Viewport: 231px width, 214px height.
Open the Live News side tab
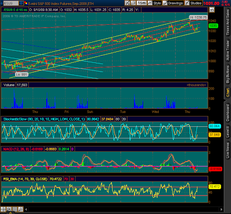pos(228,151)
